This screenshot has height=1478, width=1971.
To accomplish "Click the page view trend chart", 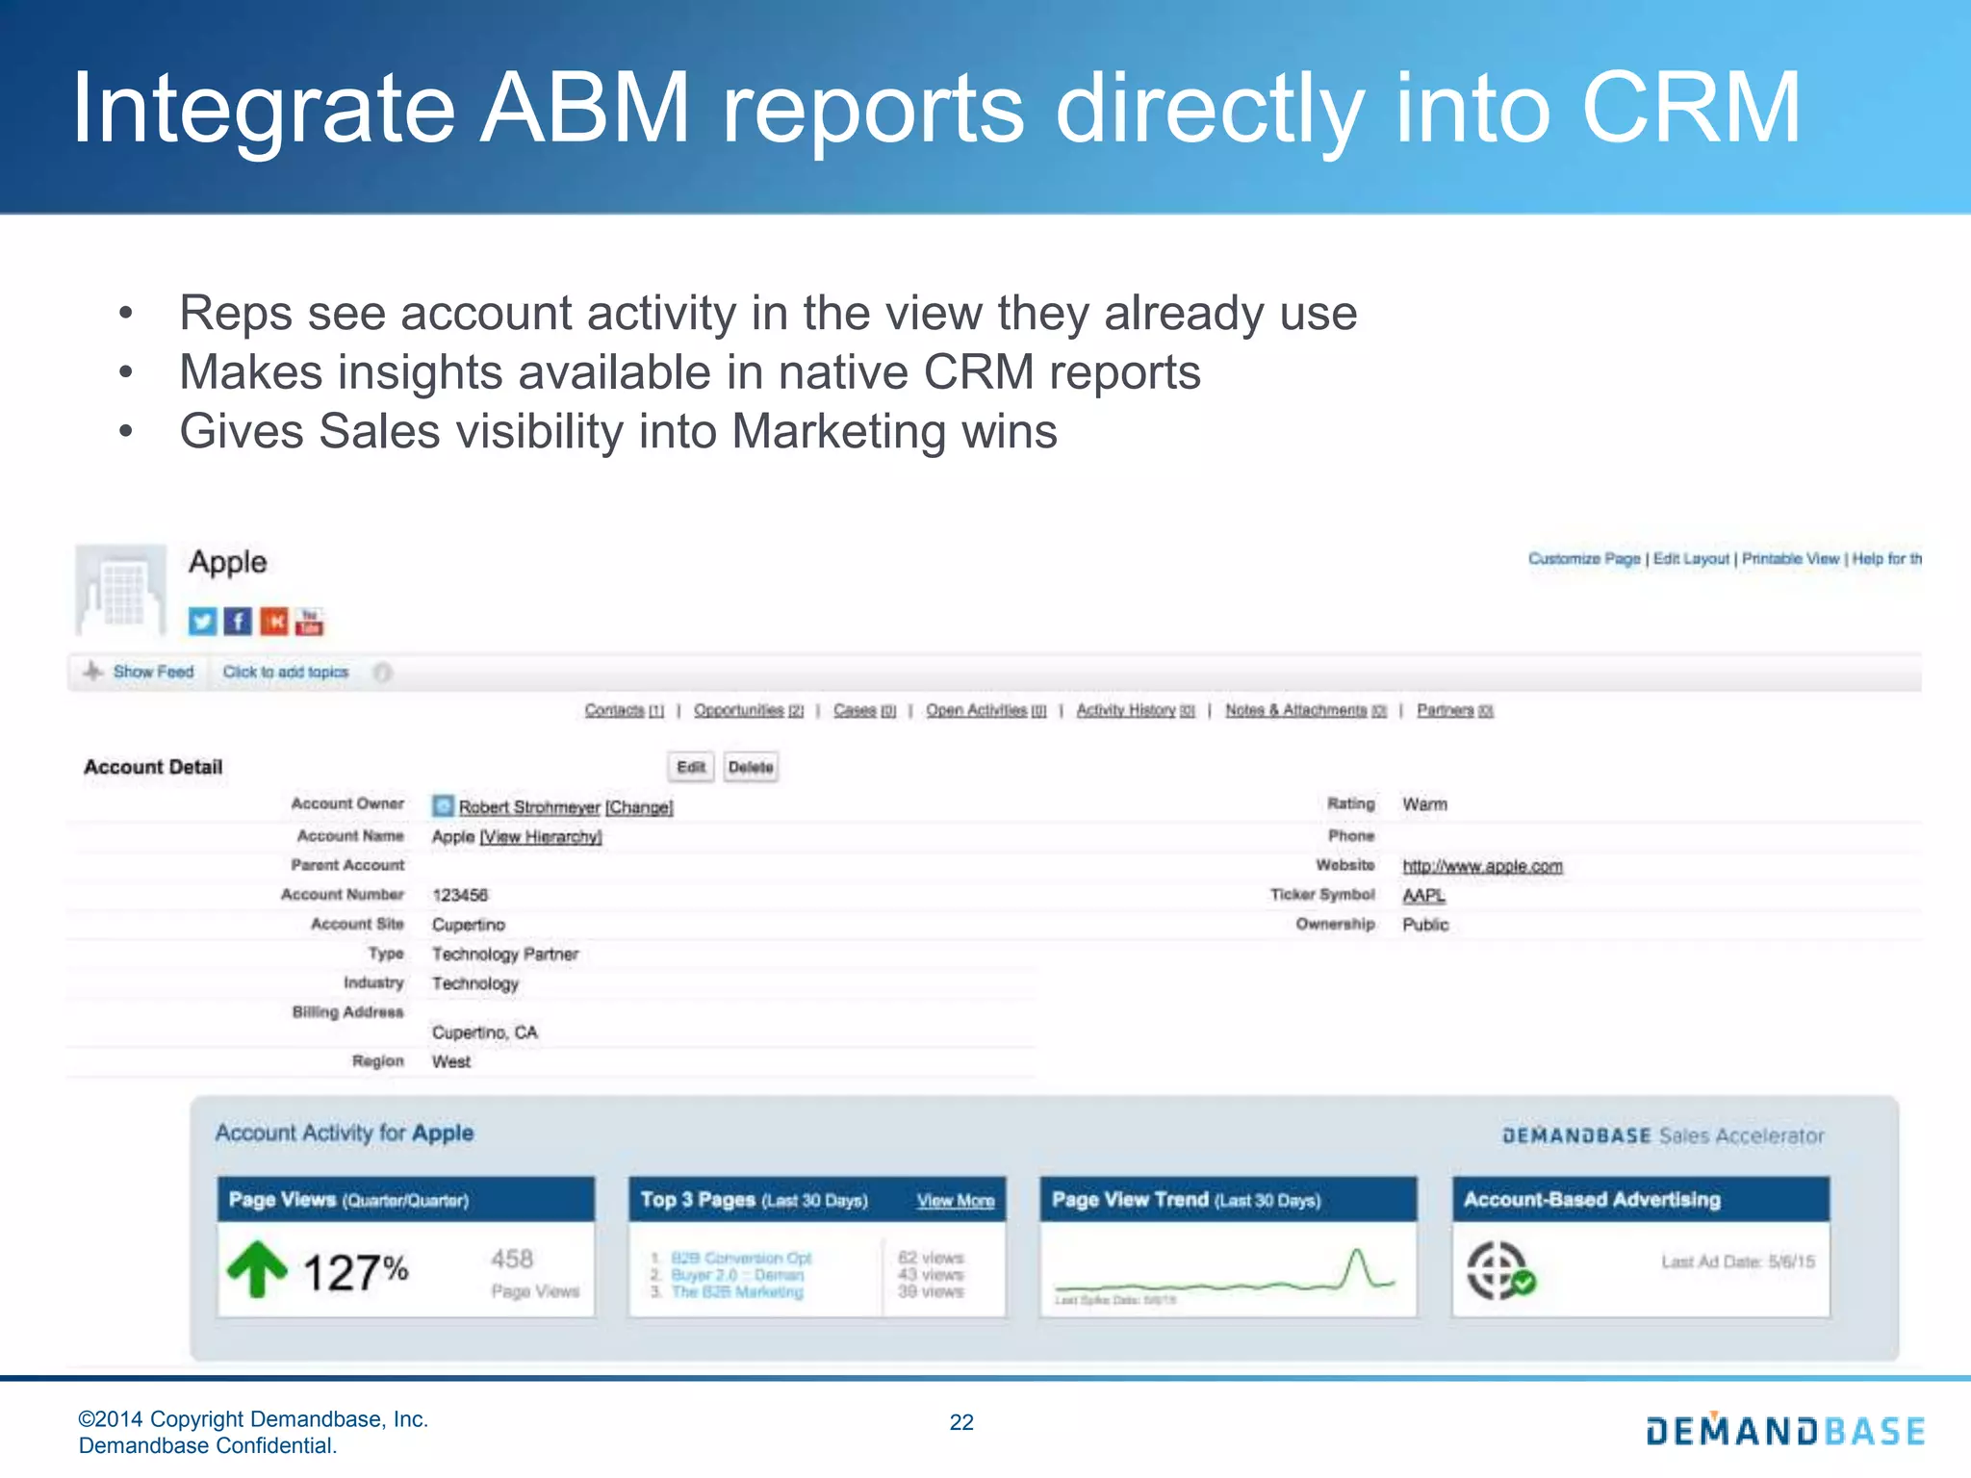I will click(x=1227, y=1271).
